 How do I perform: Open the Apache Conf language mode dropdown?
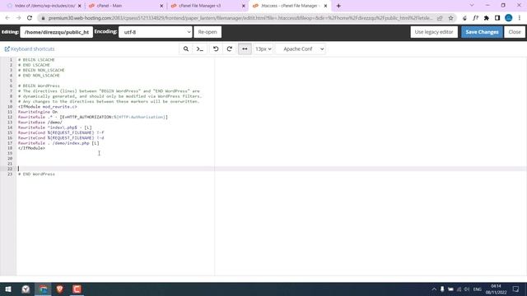(x=301, y=49)
